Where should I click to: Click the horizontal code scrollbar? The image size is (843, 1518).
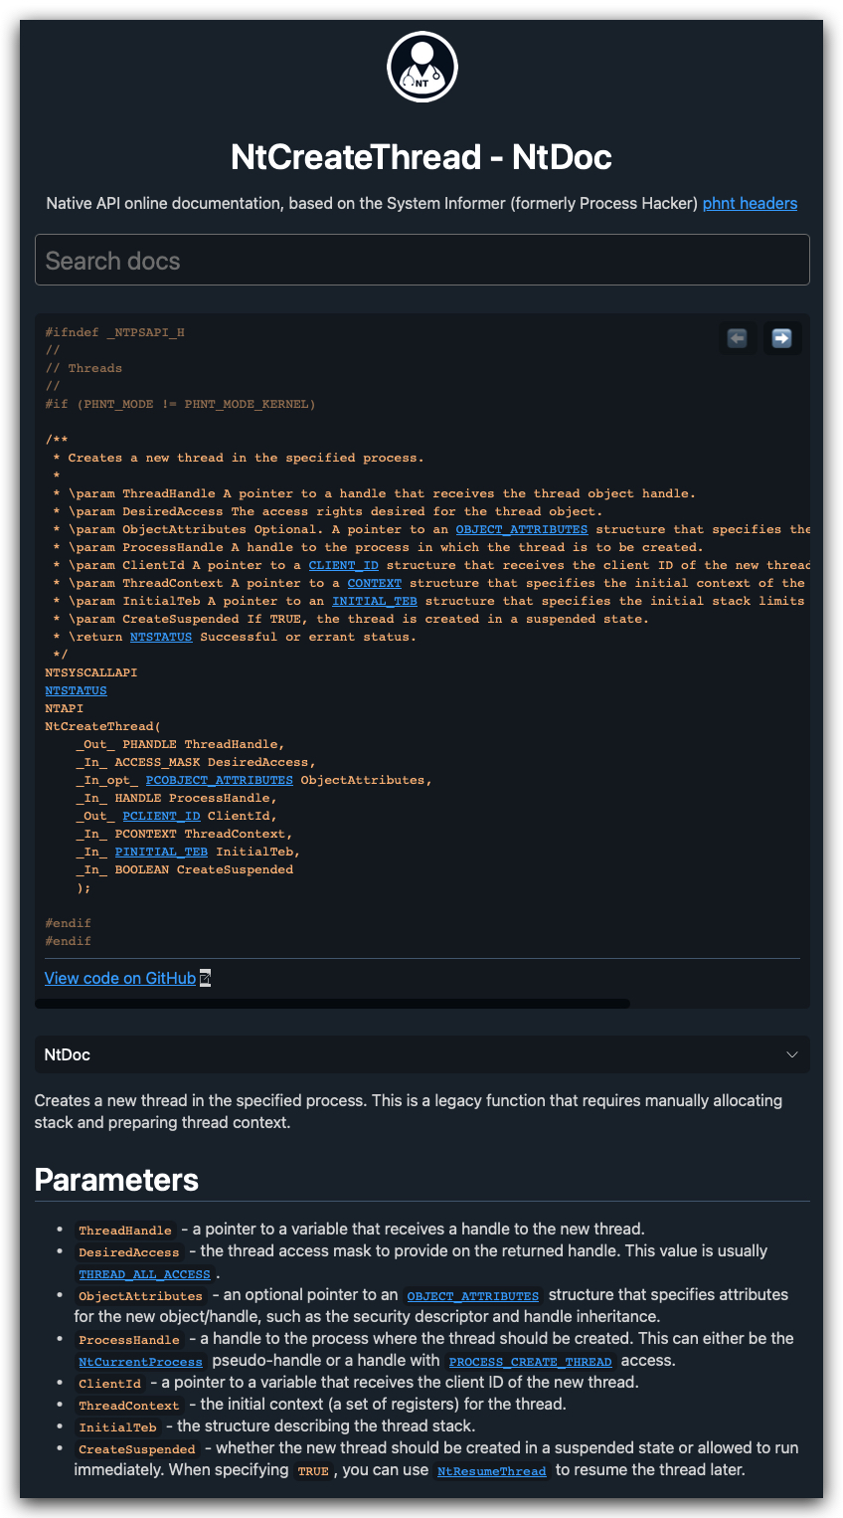[x=332, y=1004]
